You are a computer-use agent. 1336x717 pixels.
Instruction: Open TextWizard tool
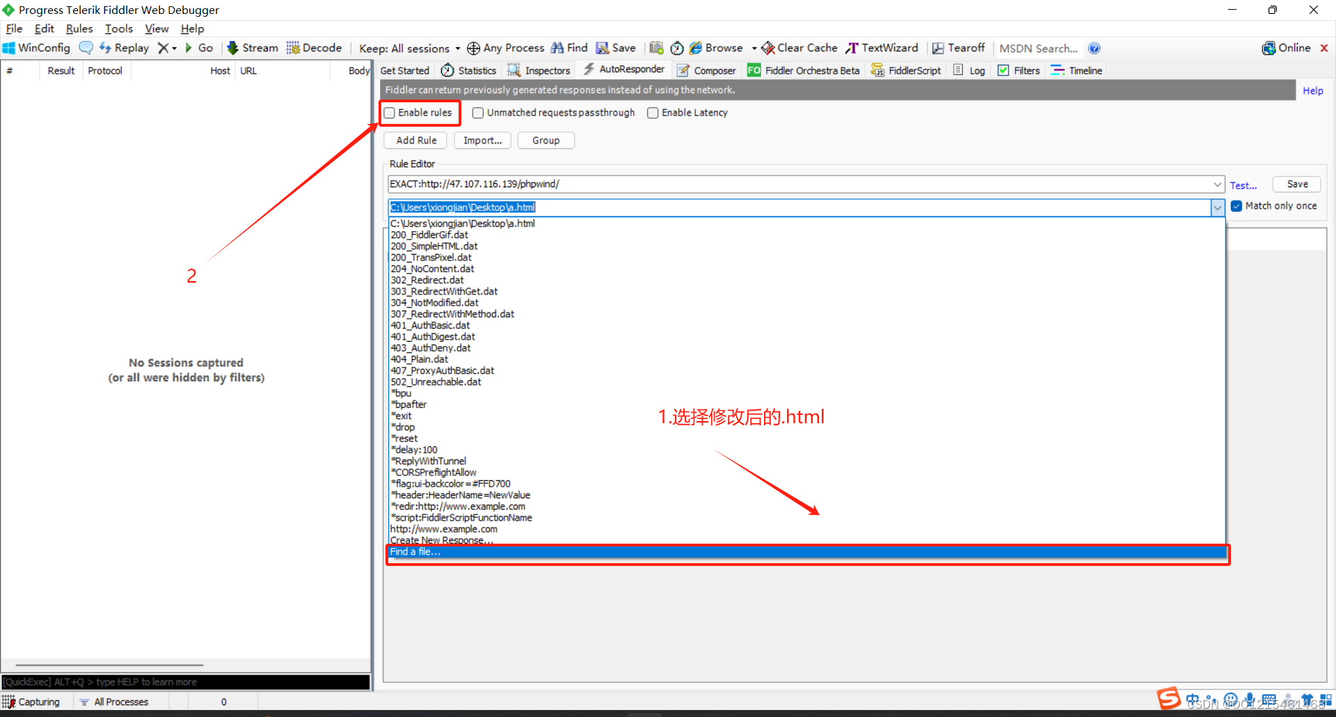coord(882,48)
